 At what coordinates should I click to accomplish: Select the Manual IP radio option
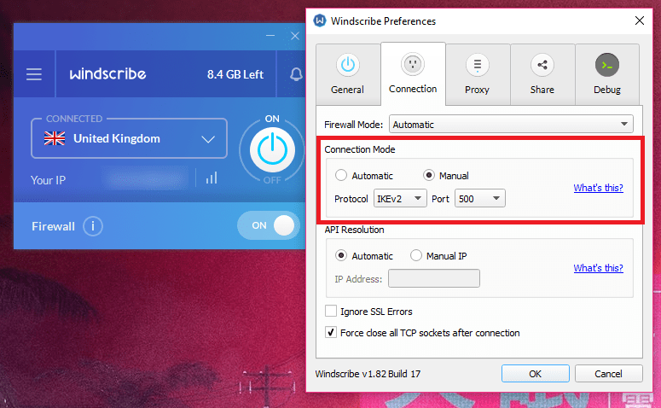tap(416, 255)
